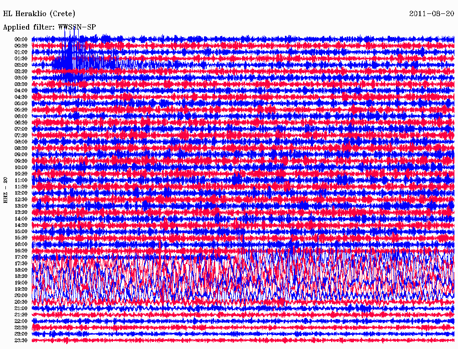The width and height of the screenshot is (458, 349).
Task: Select the 06:30 time label
Action: [21, 123]
